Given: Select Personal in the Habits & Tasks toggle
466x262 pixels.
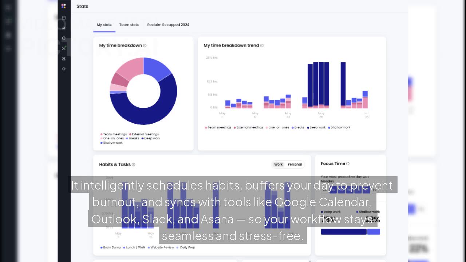Looking at the screenshot, I should (x=295, y=164).
